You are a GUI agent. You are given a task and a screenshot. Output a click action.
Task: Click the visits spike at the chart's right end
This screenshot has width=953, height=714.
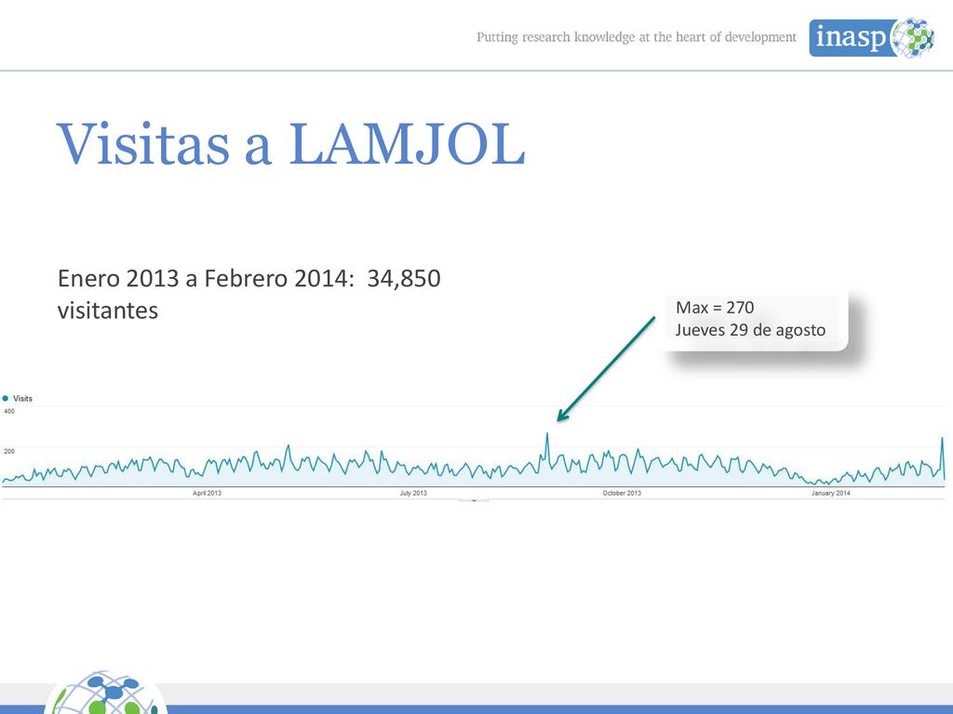point(943,439)
